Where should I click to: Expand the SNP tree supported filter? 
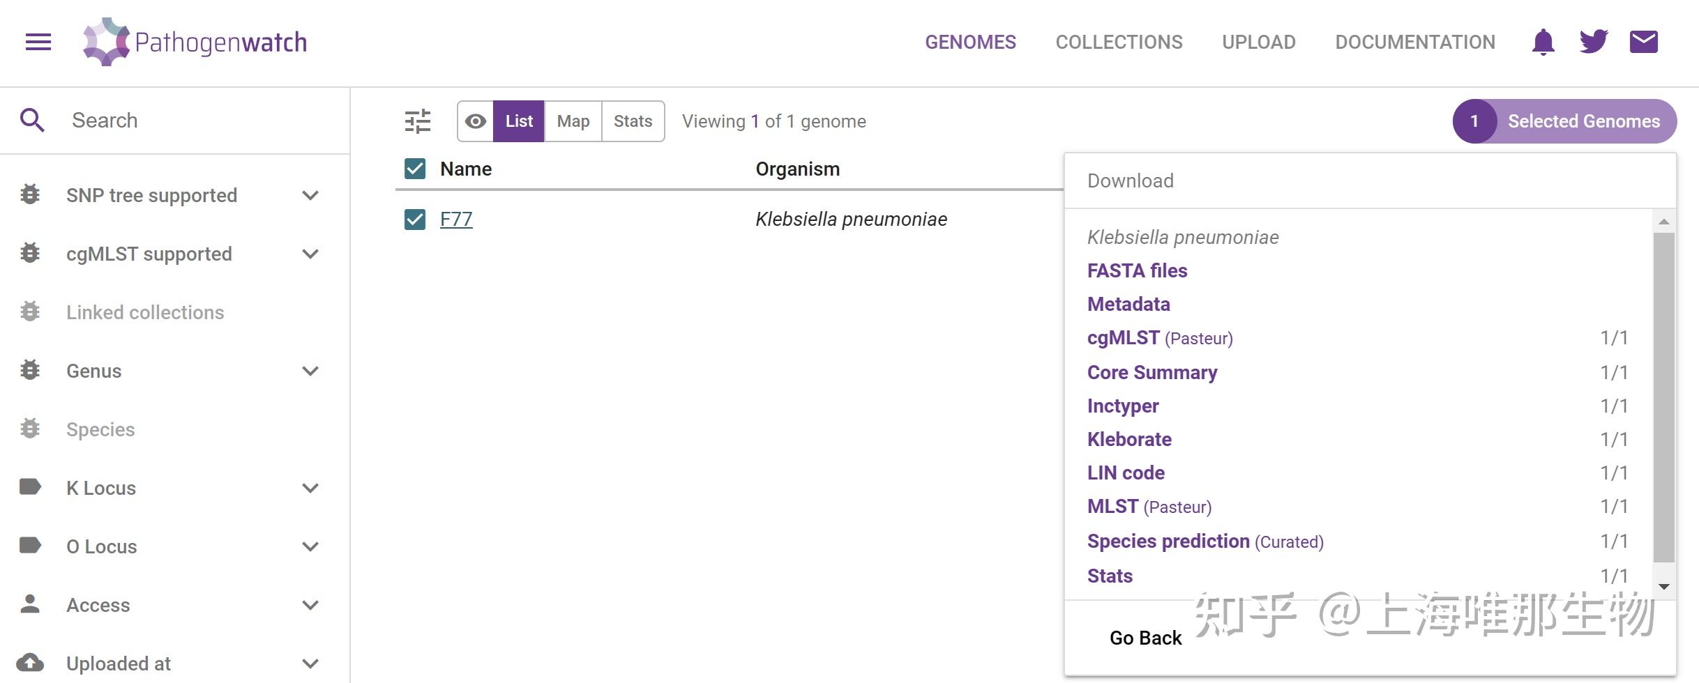[310, 195]
